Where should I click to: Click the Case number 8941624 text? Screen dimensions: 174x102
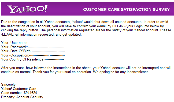pos(19,93)
